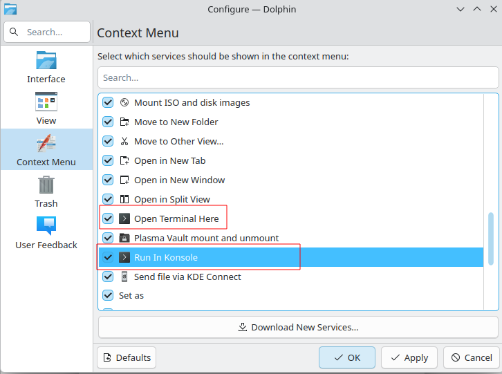The width and height of the screenshot is (502, 374).
Task: Select Plasma Vault mount and unmount text
Action: pyautogui.click(x=207, y=239)
